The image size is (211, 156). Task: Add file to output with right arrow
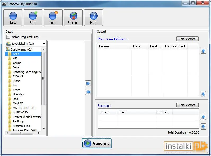coord(88,84)
